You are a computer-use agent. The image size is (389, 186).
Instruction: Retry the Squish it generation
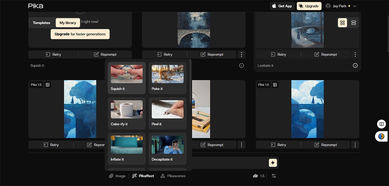[x=53, y=54]
